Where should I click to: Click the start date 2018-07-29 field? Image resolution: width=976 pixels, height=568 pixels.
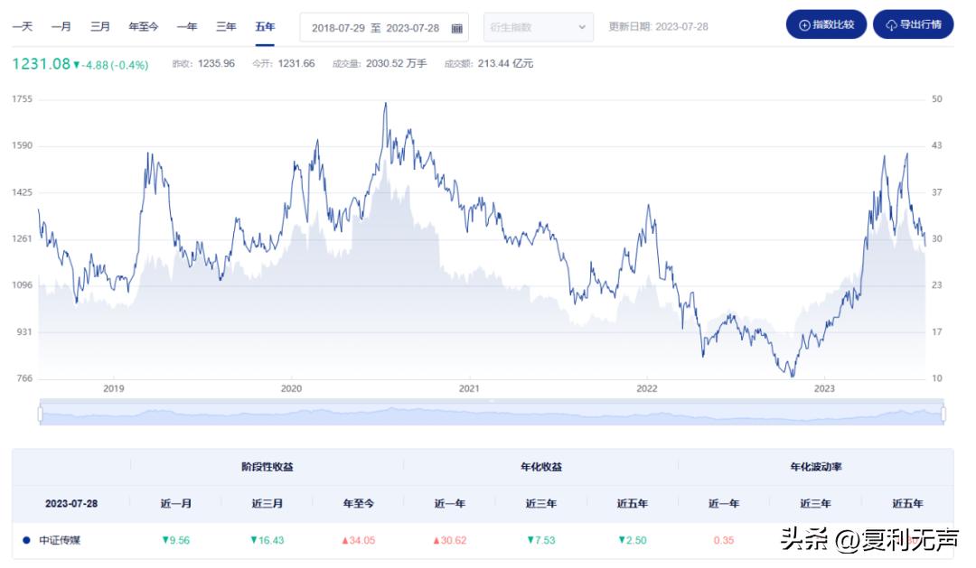(x=337, y=28)
